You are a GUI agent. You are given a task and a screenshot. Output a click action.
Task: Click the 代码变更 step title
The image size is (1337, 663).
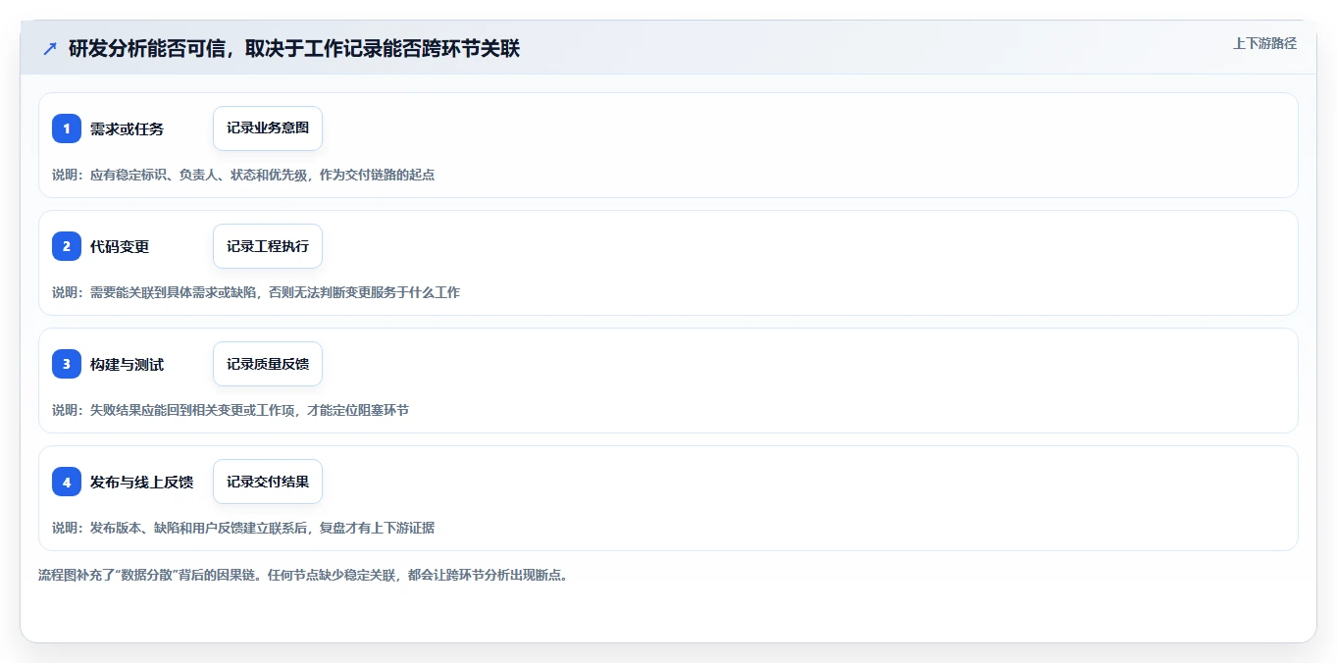[120, 246]
